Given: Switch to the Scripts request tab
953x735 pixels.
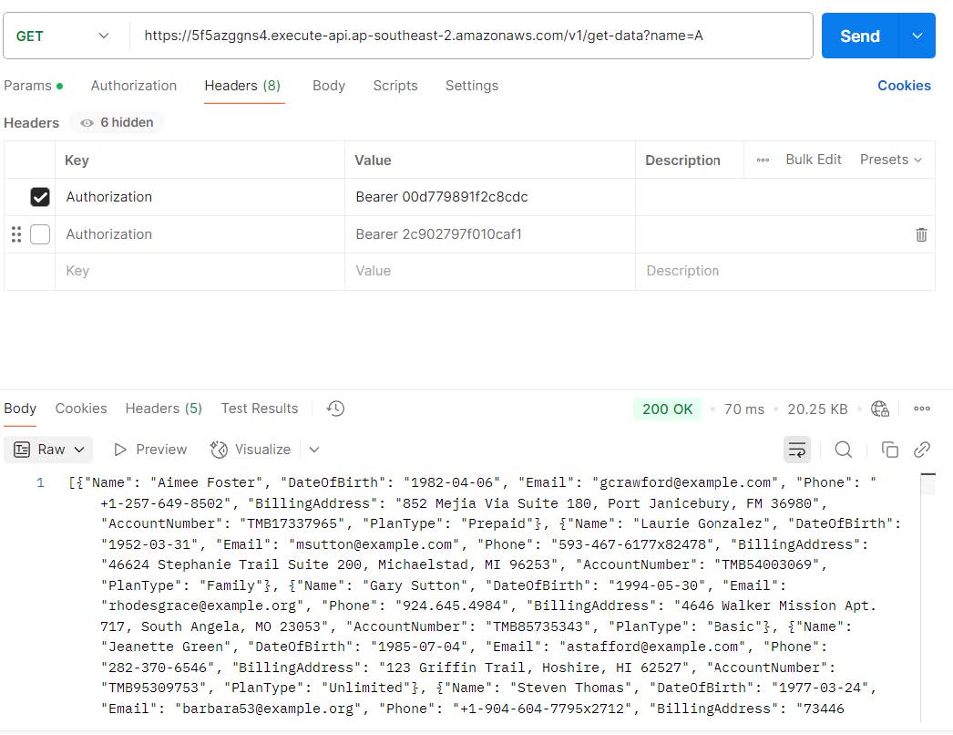Looking at the screenshot, I should tap(395, 86).
